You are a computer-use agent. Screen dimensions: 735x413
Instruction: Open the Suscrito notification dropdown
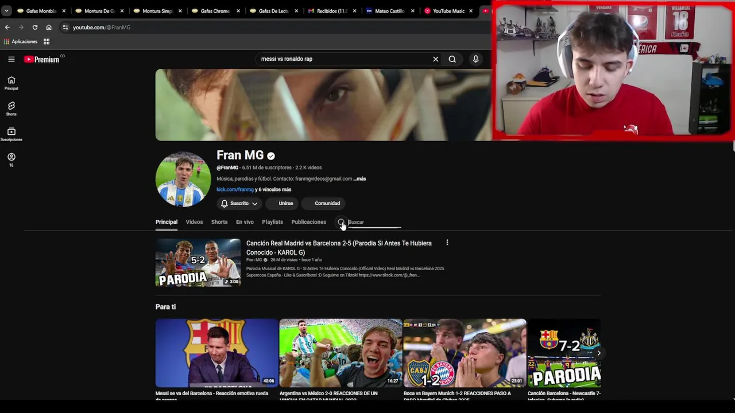point(239,204)
